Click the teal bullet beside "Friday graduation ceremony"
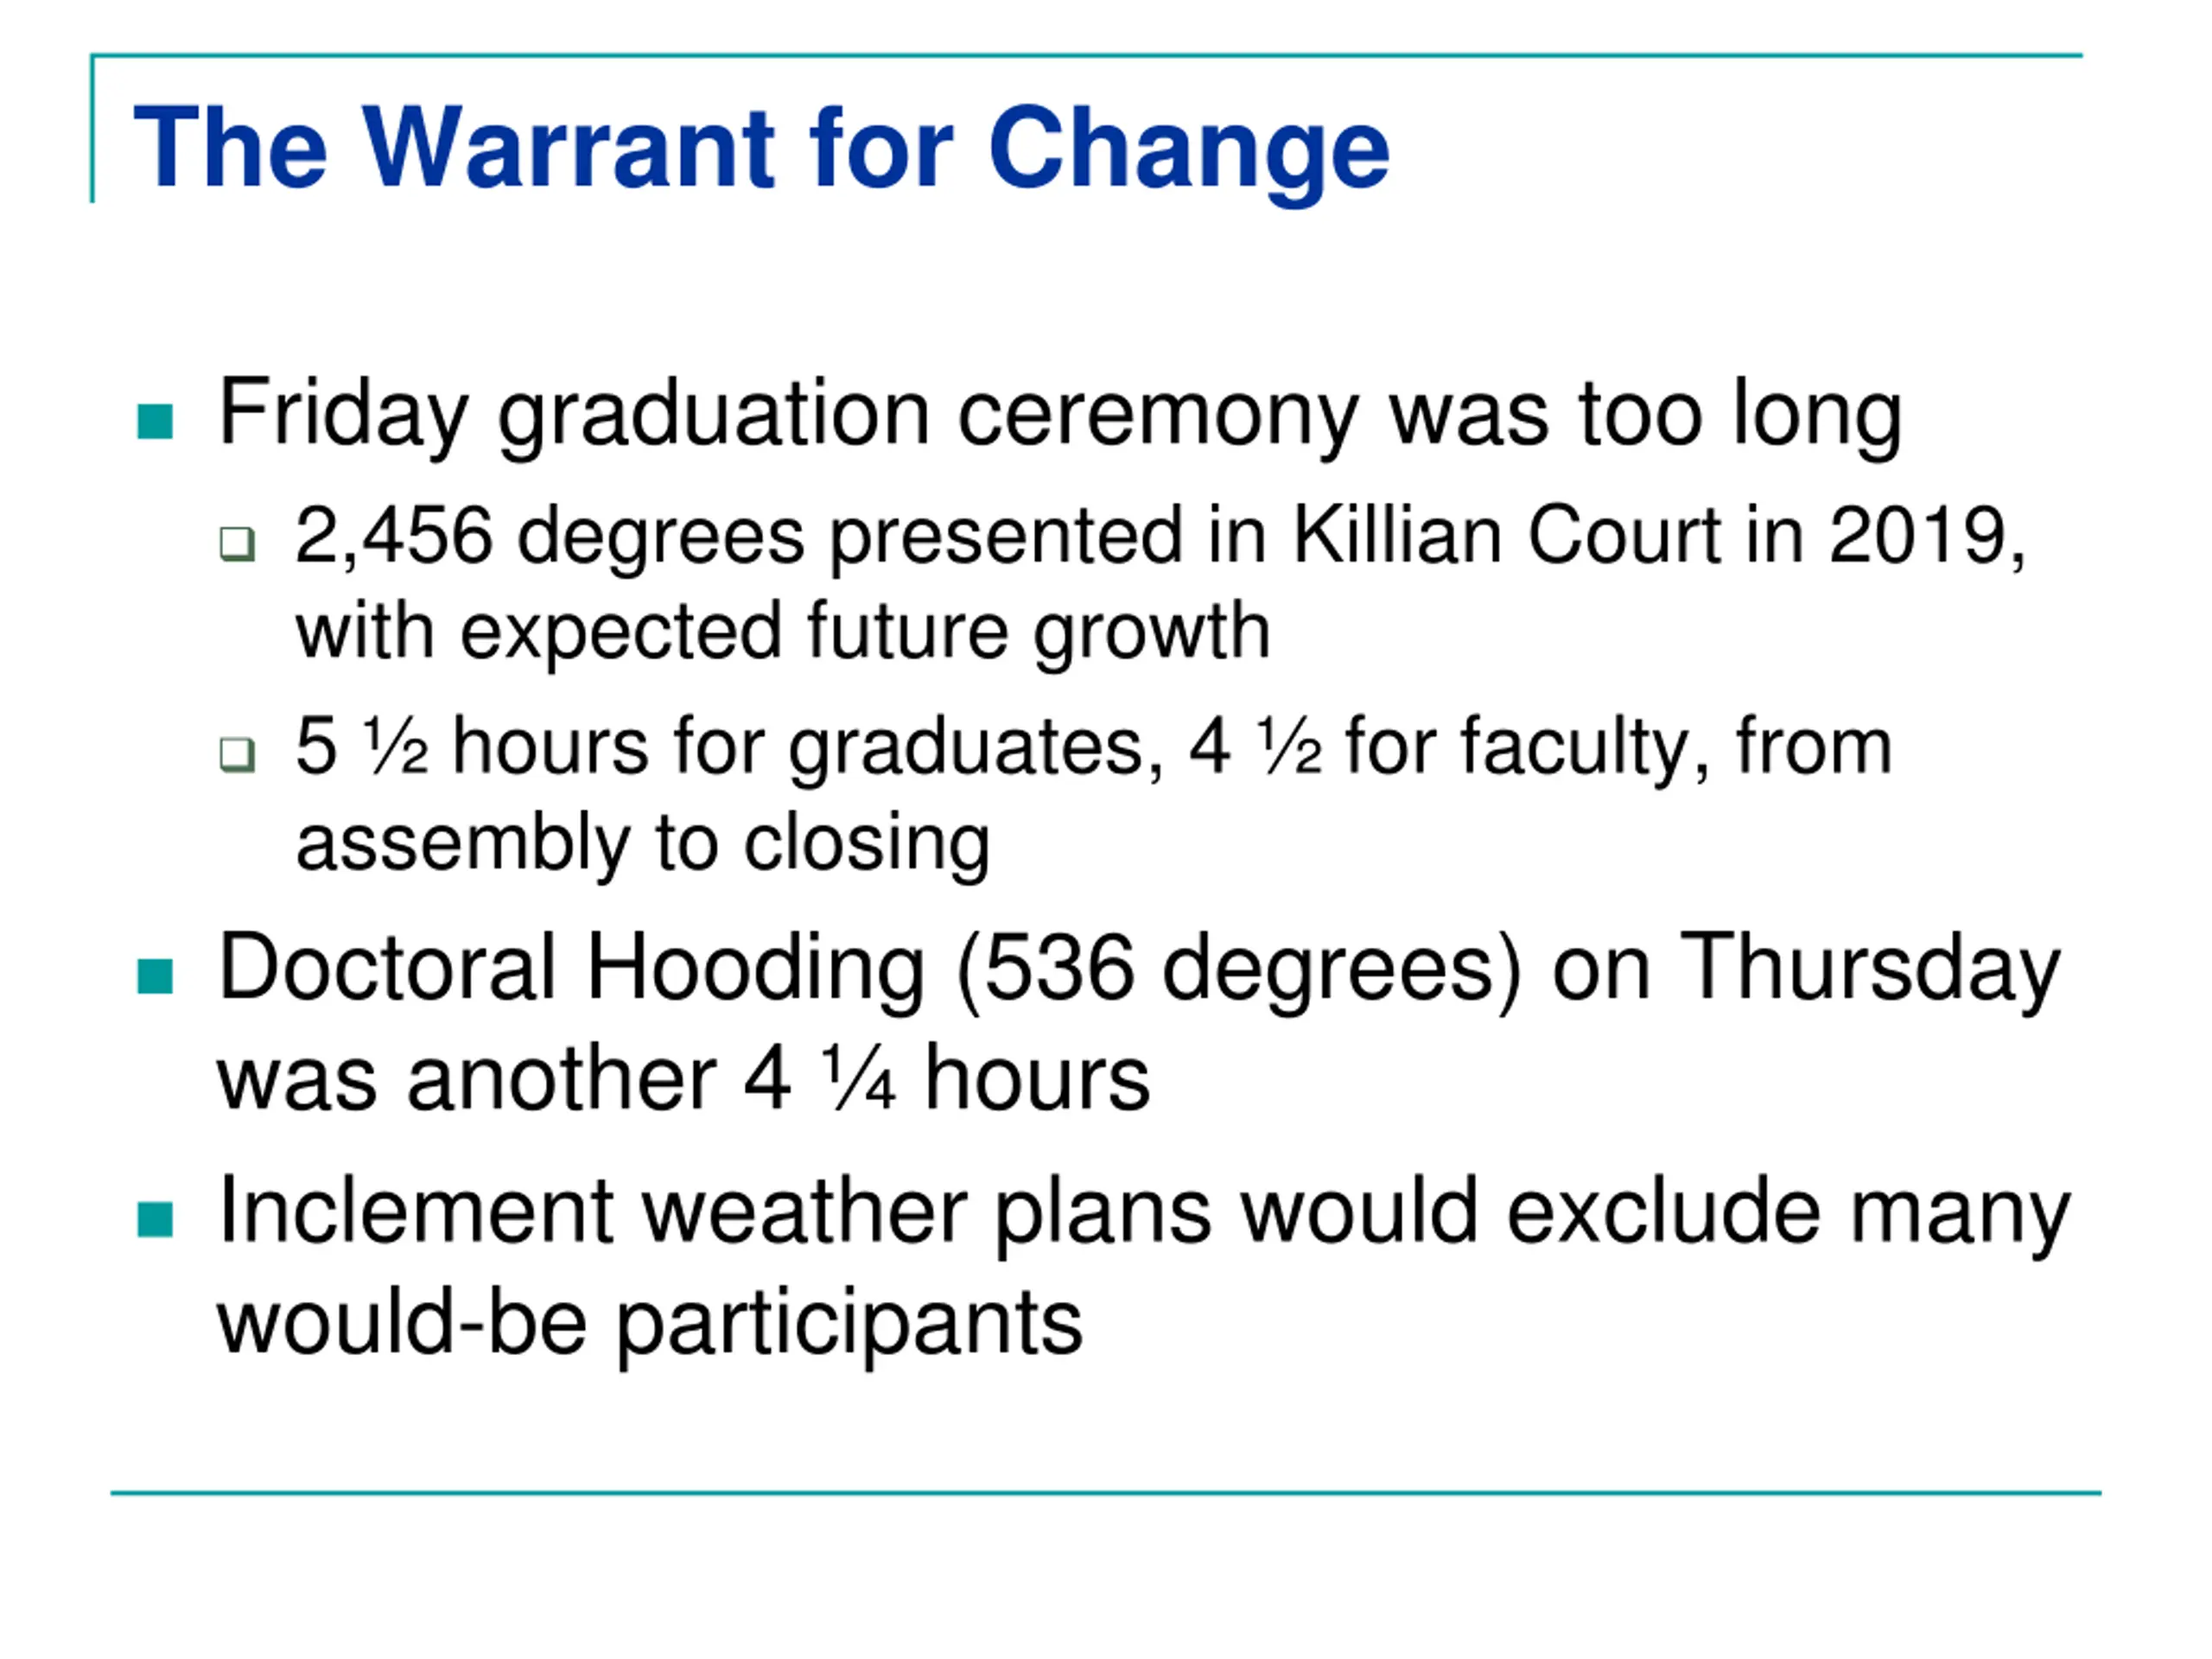The image size is (2212, 1659). (155, 421)
